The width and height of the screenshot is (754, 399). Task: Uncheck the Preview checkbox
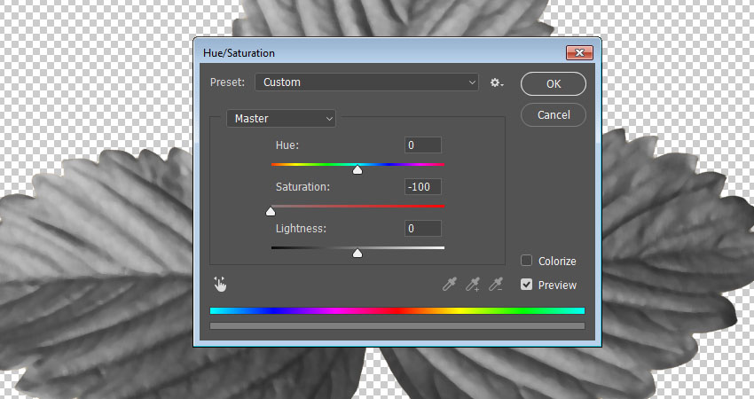click(527, 285)
